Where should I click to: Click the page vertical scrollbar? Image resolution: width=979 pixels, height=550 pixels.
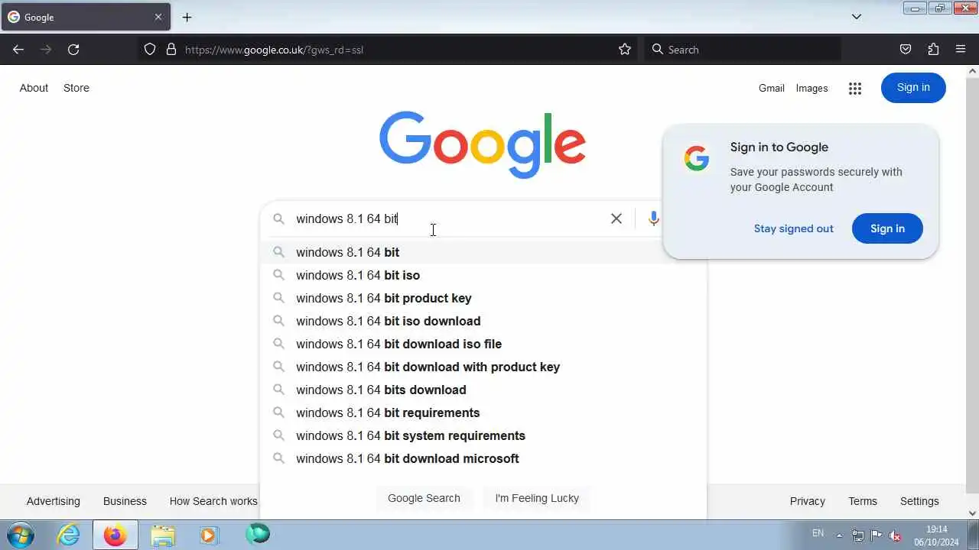(972, 284)
